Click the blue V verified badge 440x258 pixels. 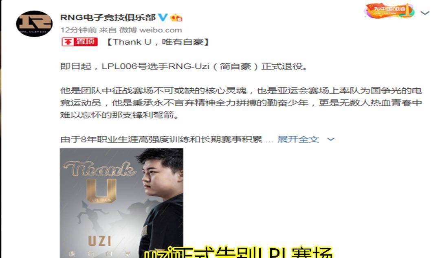(163, 17)
